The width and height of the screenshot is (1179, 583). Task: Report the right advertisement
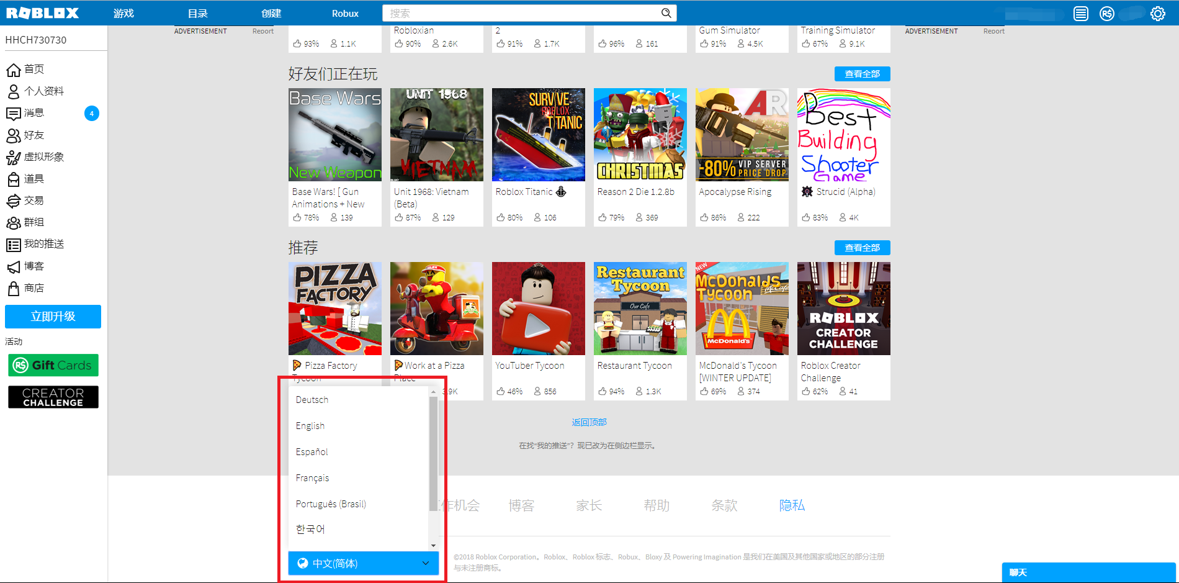[x=994, y=31]
